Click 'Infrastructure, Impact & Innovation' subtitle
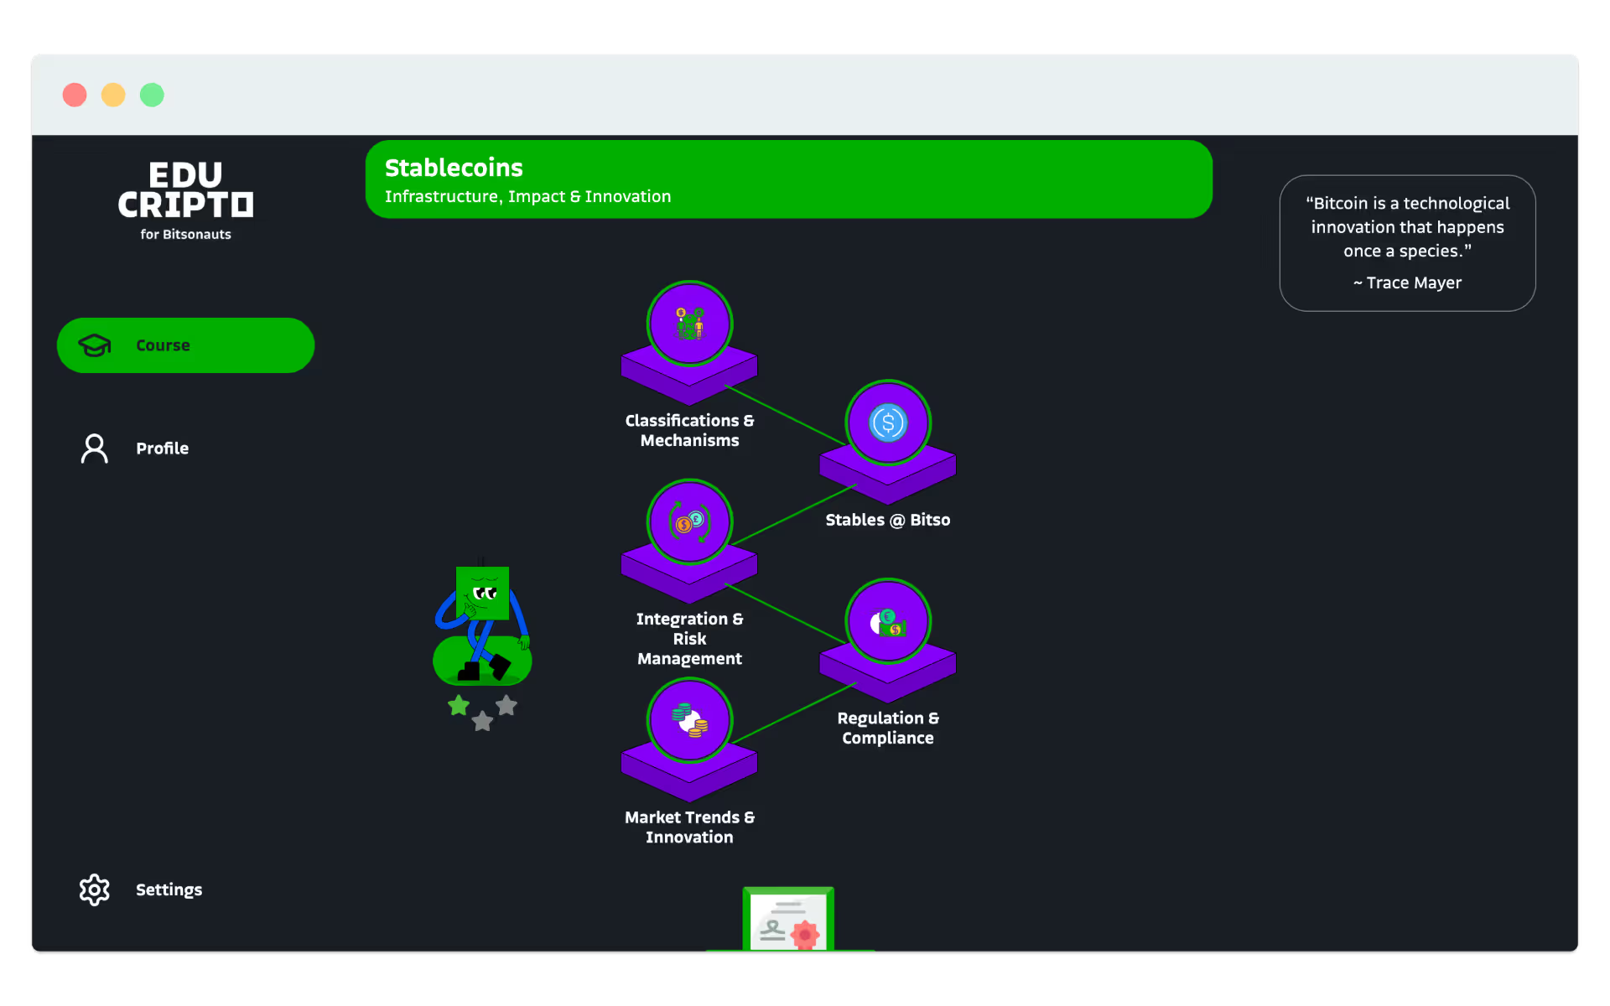The height and width of the screenshot is (1006, 1610). coord(527,196)
